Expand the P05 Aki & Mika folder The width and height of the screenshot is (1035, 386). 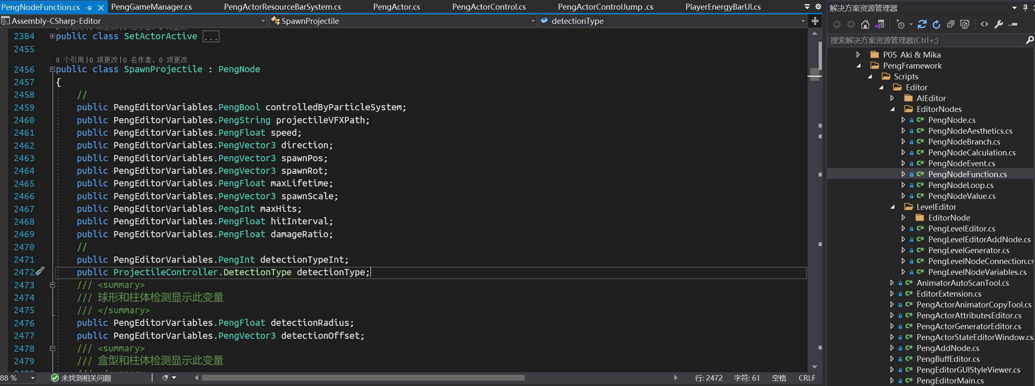(858, 55)
